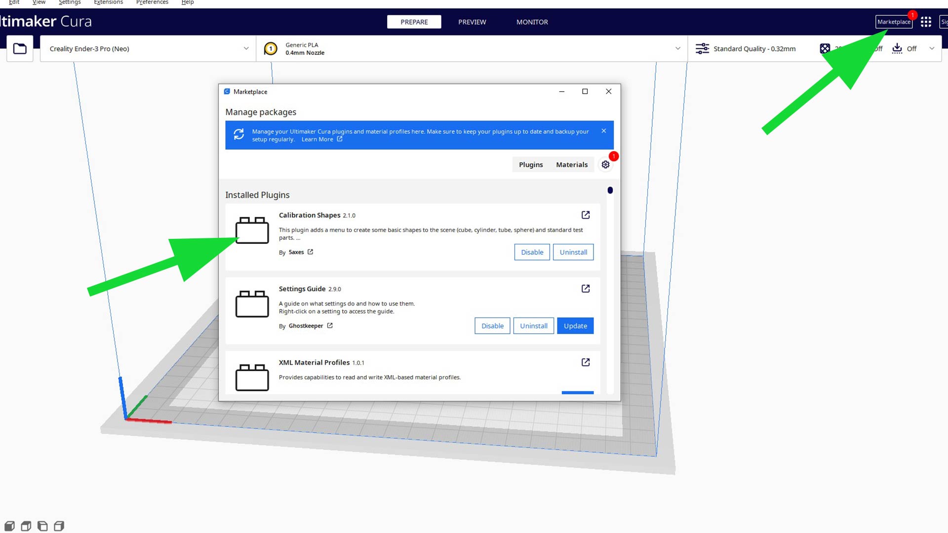This screenshot has width=948, height=533.
Task: Select the Materials tab in Marketplace
Action: click(x=572, y=164)
